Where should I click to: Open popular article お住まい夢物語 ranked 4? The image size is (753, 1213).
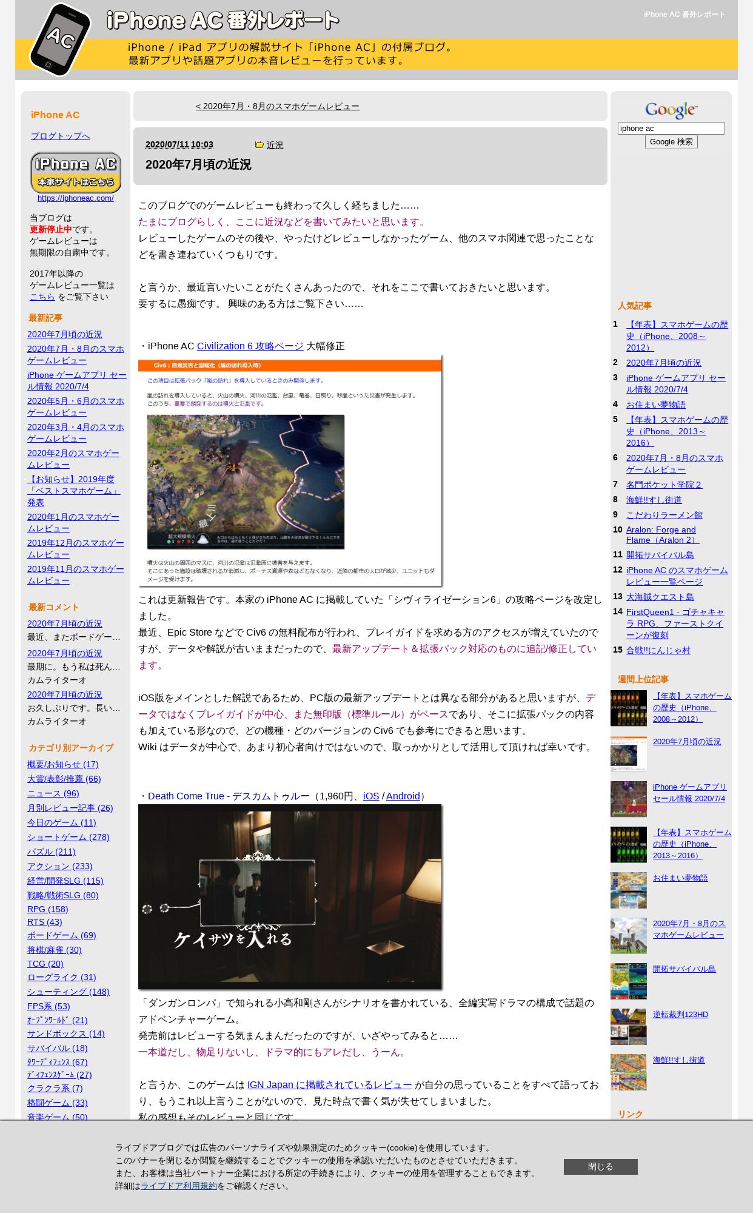655,405
